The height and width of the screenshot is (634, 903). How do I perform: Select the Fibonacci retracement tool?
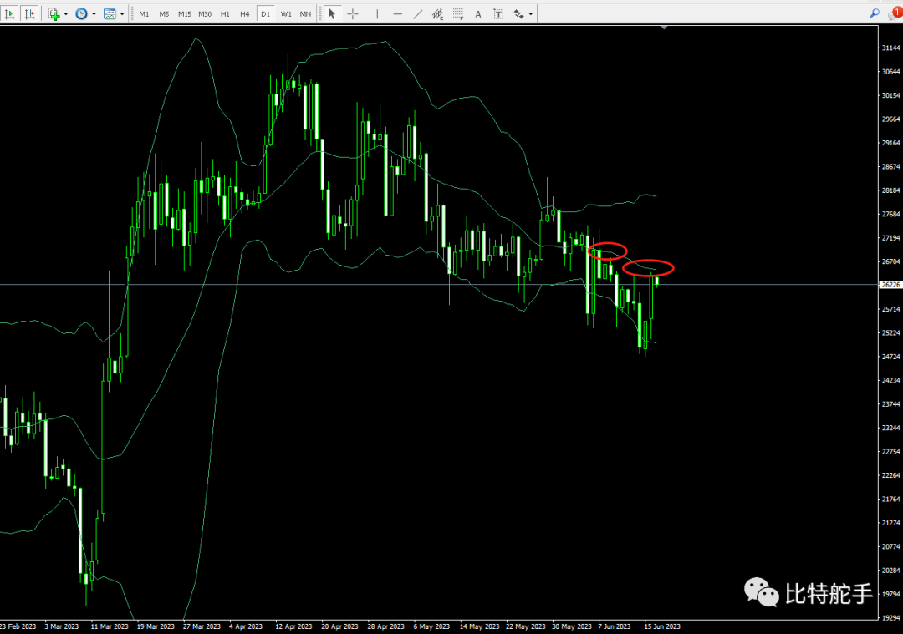(458, 14)
